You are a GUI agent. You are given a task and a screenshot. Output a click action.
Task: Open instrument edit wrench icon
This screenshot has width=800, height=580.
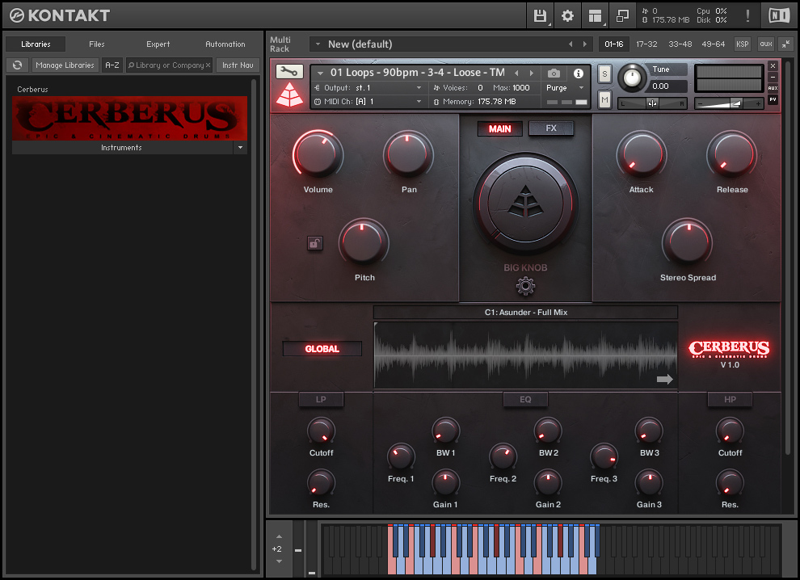[289, 71]
